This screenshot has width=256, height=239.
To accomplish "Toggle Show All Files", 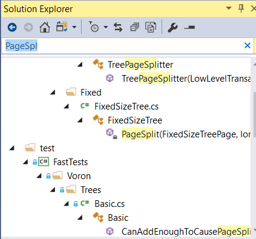I will pyautogui.click(x=151, y=27).
